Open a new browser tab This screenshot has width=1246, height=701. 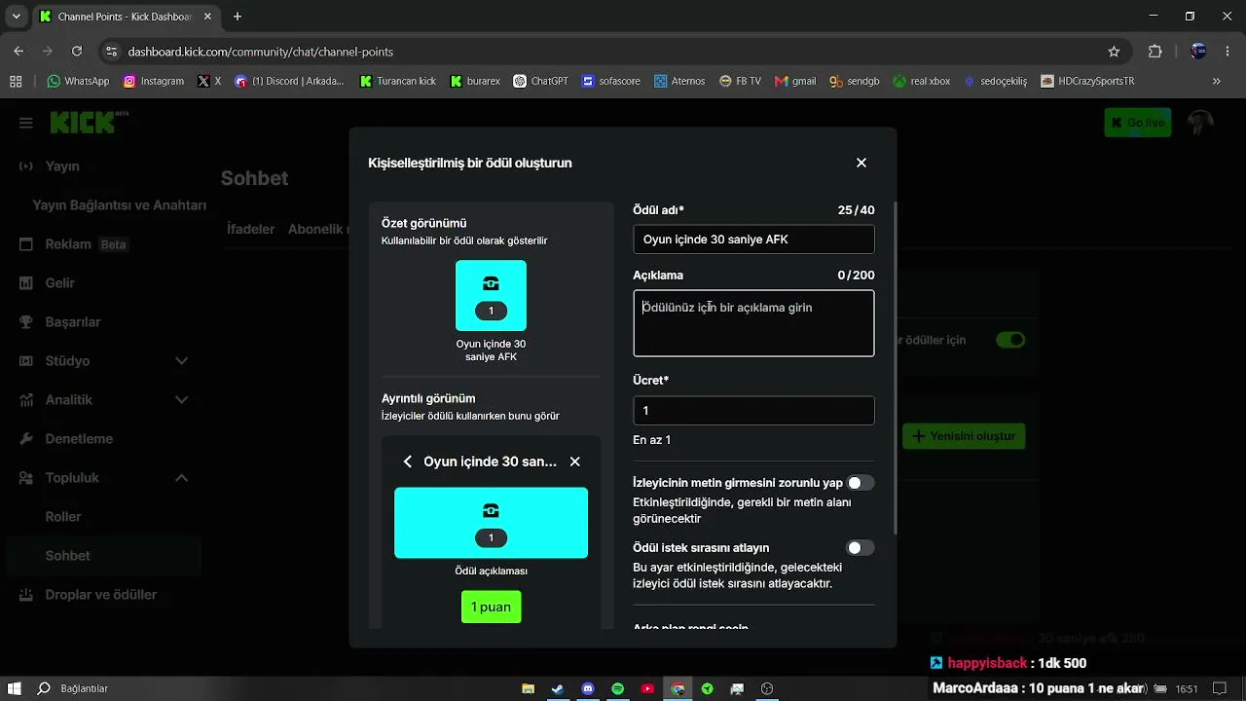(238, 17)
